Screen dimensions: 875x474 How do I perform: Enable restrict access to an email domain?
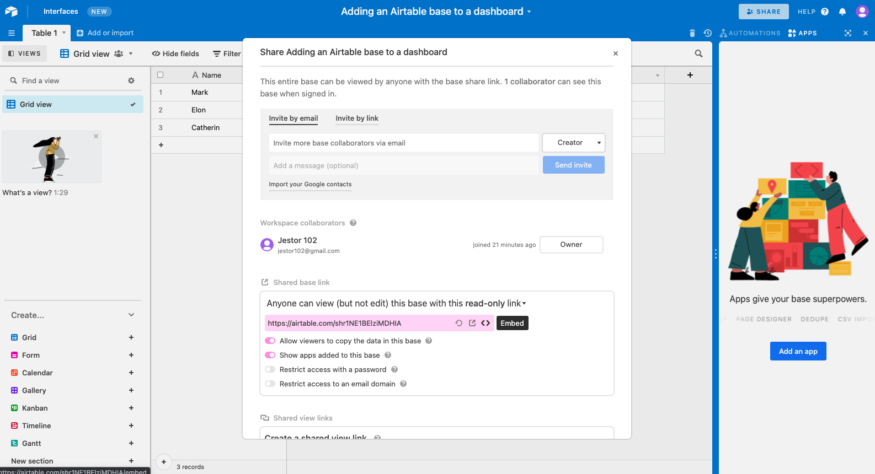(270, 384)
